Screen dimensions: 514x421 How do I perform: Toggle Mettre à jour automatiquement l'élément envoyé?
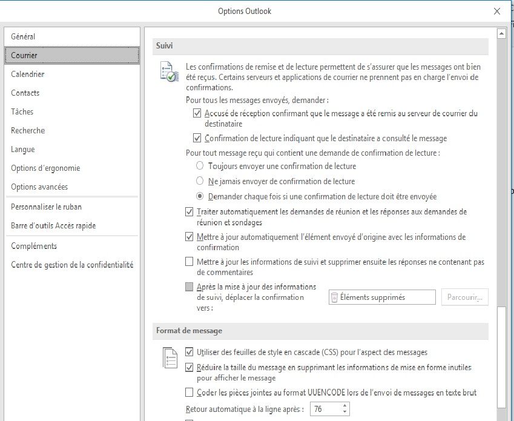click(189, 237)
